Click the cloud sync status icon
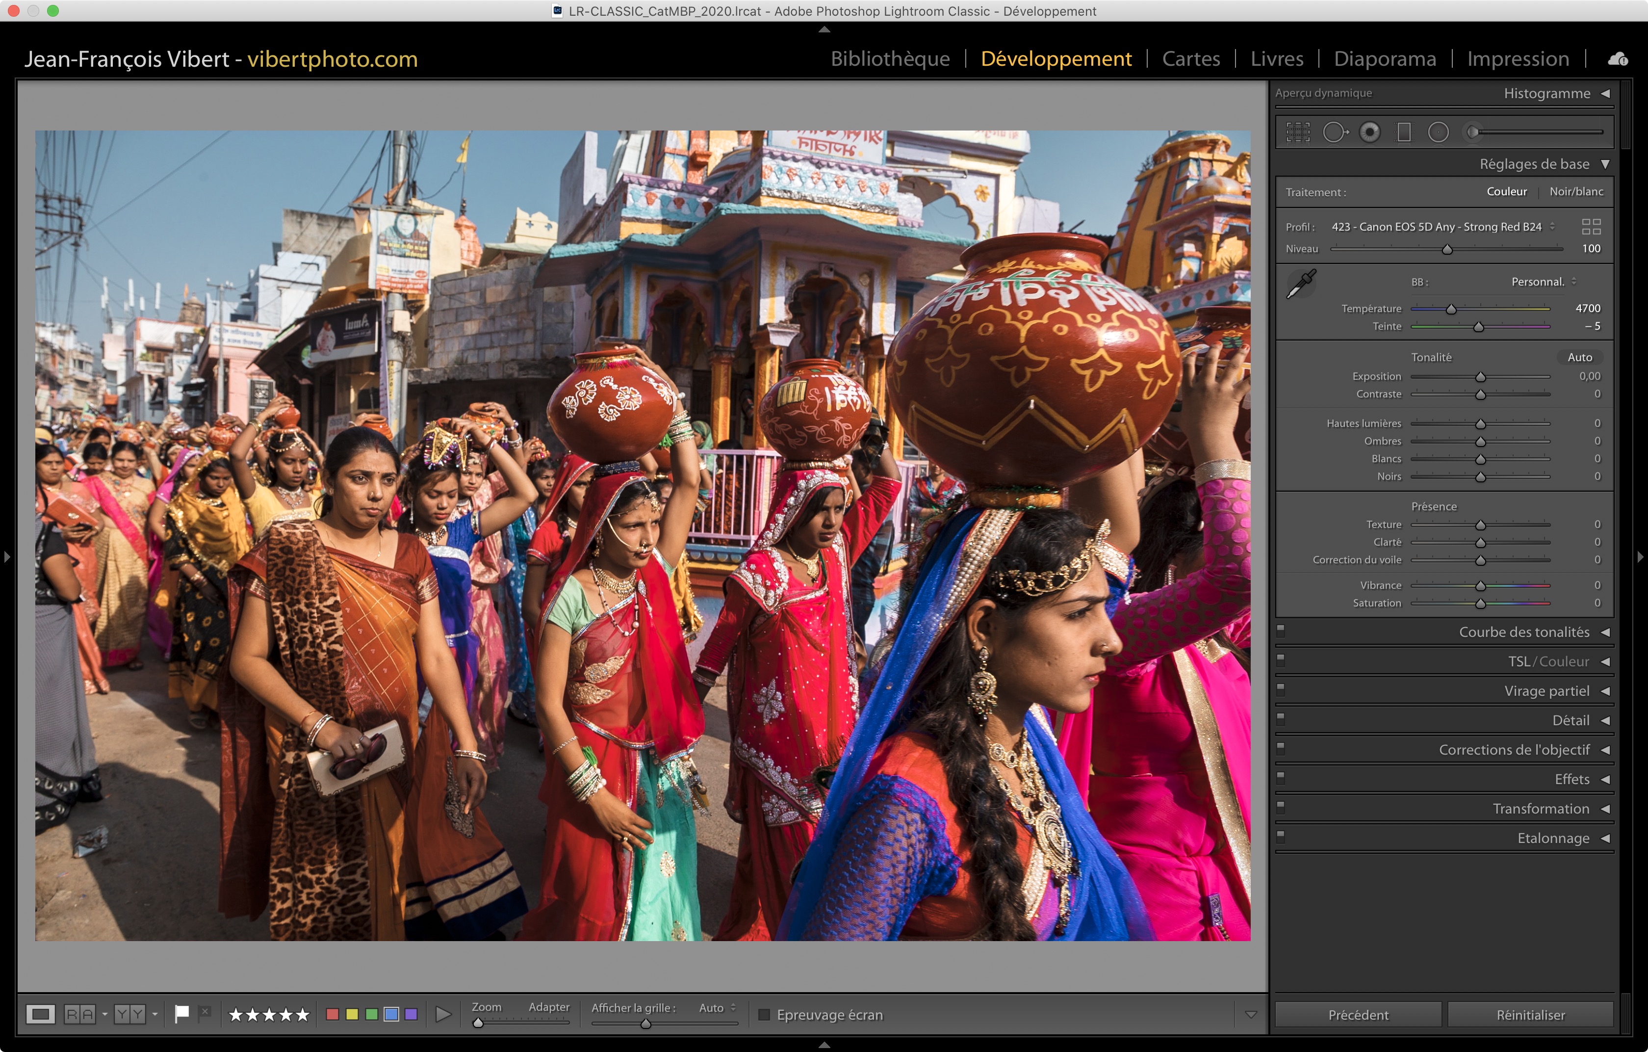The height and width of the screenshot is (1052, 1648). [1617, 59]
